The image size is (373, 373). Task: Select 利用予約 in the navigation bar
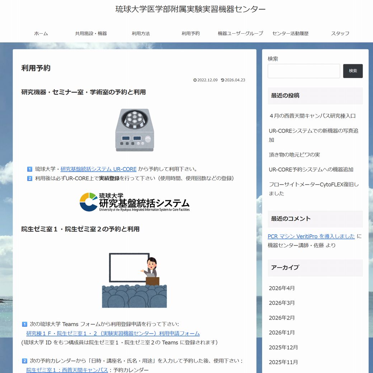tap(190, 33)
